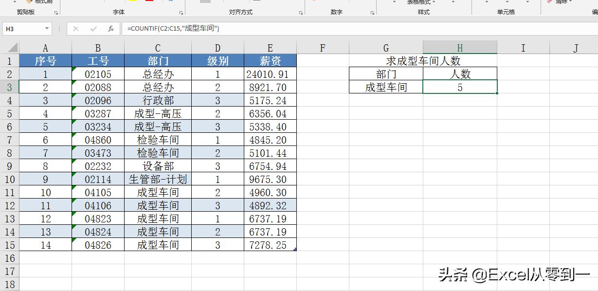
Task: Open the Name Box dropdown showing H3
Action: [47, 28]
